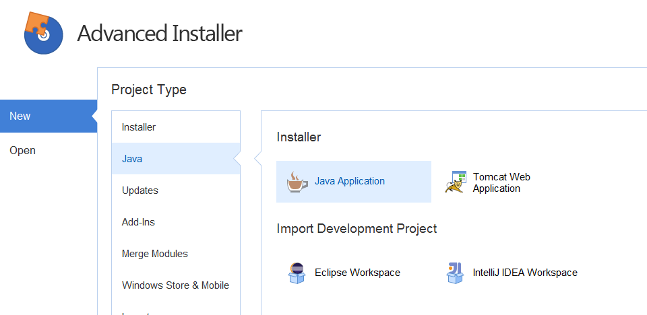Click the IntelliJ IDEA box icon
Viewport: 647px width, 315px height.
[455, 273]
